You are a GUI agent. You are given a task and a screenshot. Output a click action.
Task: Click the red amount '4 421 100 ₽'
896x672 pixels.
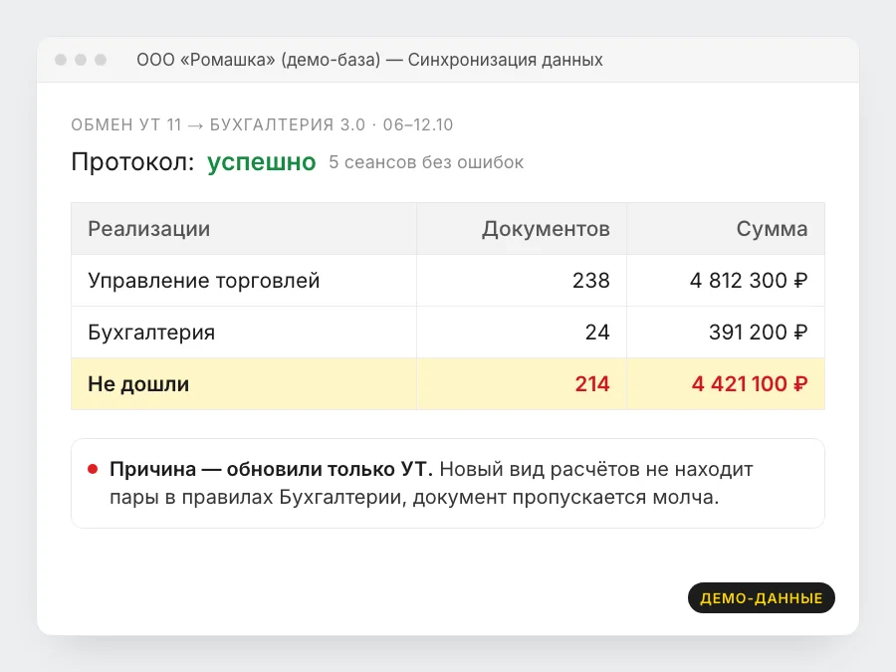click(750, 384)
